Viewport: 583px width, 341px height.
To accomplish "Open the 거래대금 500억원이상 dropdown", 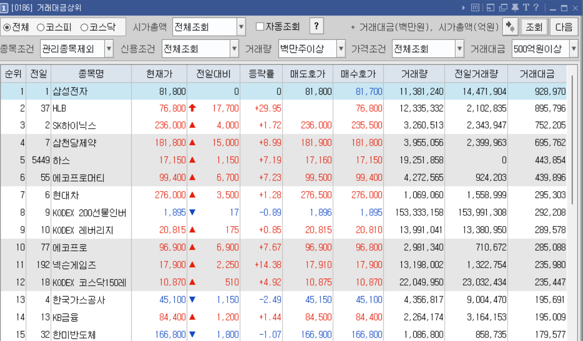I will coord(574,49).
